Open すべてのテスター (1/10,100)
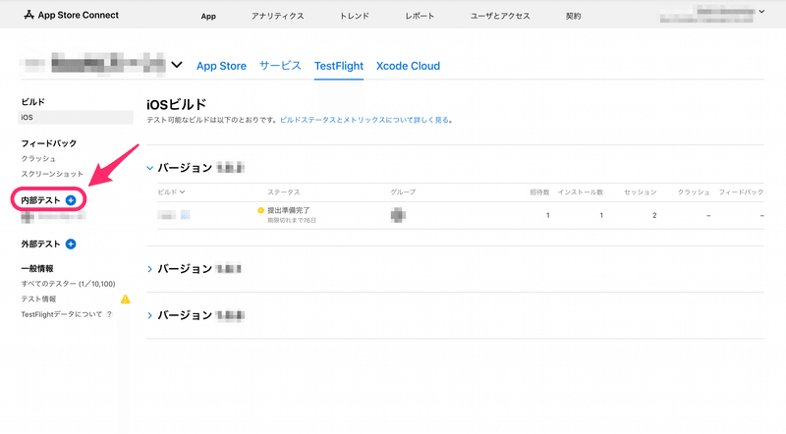786x434 pixels. [68, 284]
